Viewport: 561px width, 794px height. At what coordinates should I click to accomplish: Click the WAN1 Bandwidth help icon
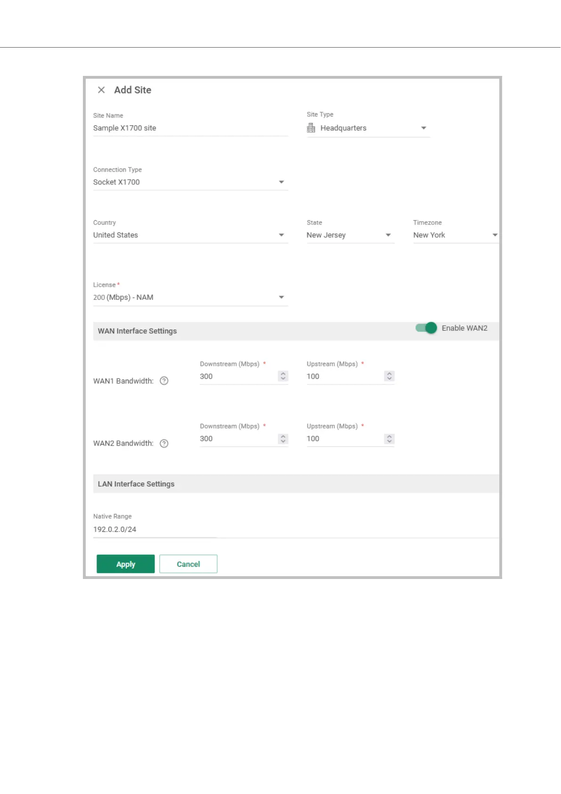coord(164,381)
